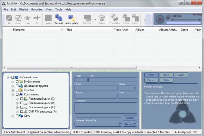Screen dimensions: 204x136
Task: Open the View menu
Action: click(49, 10)
